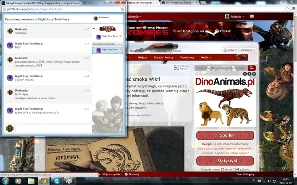297x185 pixels.
Task: Click the leftmost round social icon under the search
Action: click(245, 74)
